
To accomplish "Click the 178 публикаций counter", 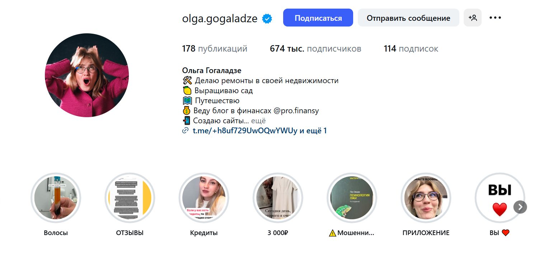I will pyautogui.click(x=215, y=49).
